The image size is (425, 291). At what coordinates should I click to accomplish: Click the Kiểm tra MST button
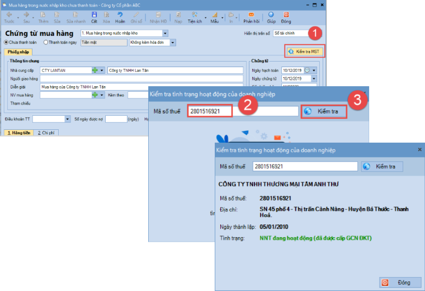pos(304,51)
